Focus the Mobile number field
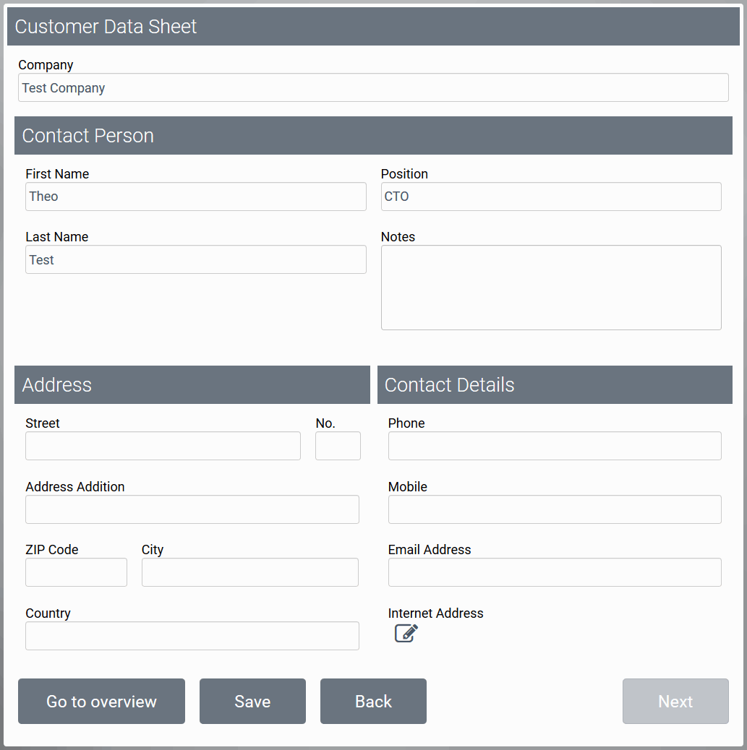The width and height of the screenshot is (747, 750). [x=555, y=509]
